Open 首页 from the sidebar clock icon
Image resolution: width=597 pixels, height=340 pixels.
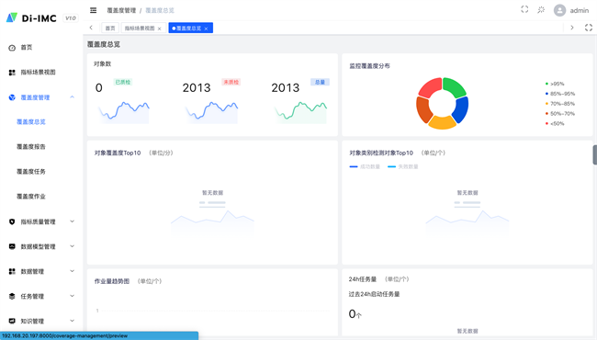(12, 48)
